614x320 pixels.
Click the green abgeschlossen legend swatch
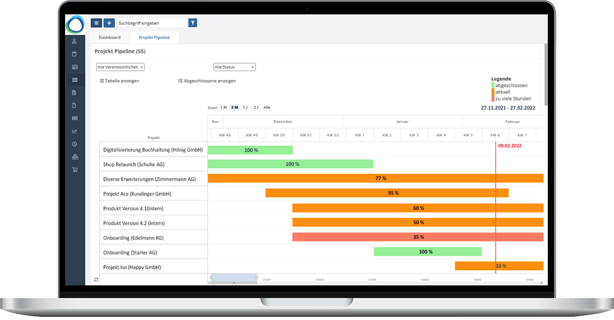click(x=493, y=86)
